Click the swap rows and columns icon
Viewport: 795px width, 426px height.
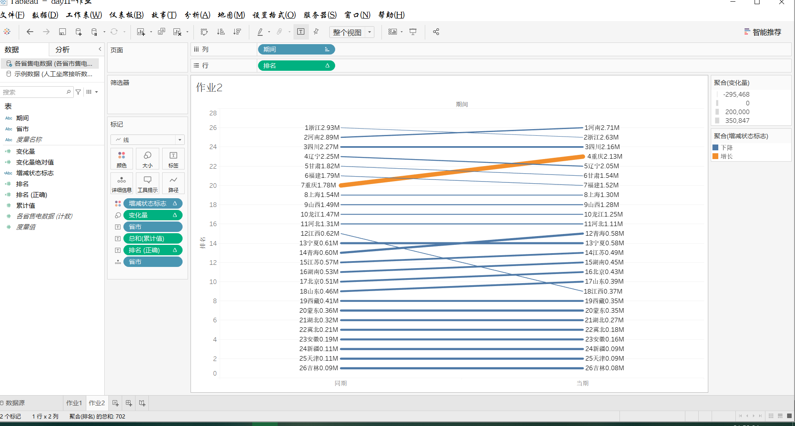(x=204, y=32)
